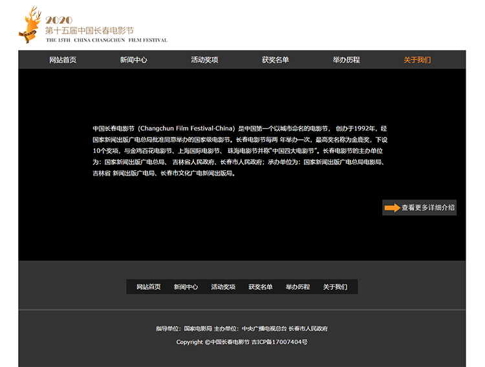The height and width of the screenshot is (367, 485).
Task: Open 获奖名单 in the top navigation bar
Action: coord(275,60)
